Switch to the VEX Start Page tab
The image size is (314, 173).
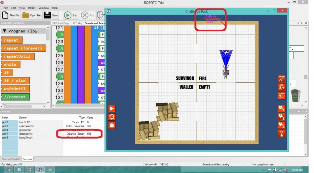tap(61, 23)
